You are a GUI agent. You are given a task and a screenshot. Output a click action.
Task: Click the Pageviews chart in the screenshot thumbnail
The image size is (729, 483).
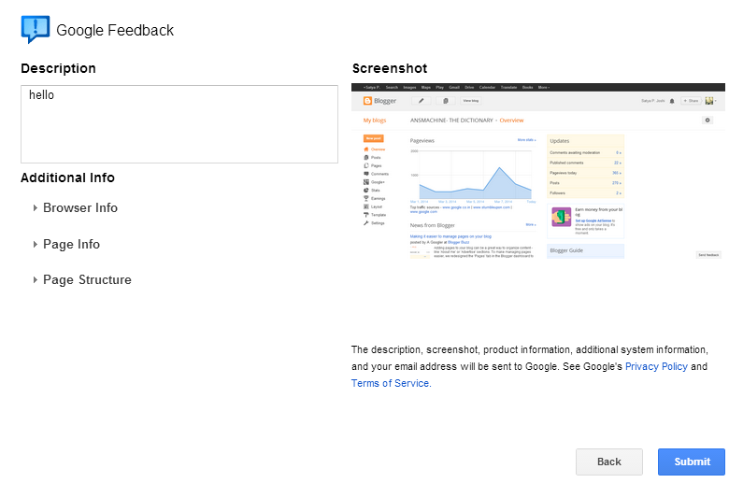click(x=472, y=176)
